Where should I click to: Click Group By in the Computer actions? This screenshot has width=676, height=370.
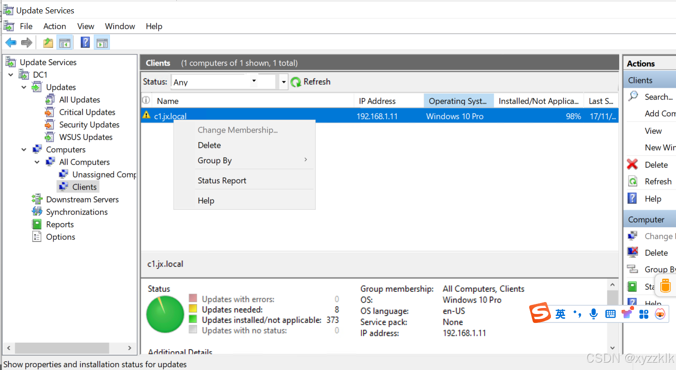(x=660, y=269)
